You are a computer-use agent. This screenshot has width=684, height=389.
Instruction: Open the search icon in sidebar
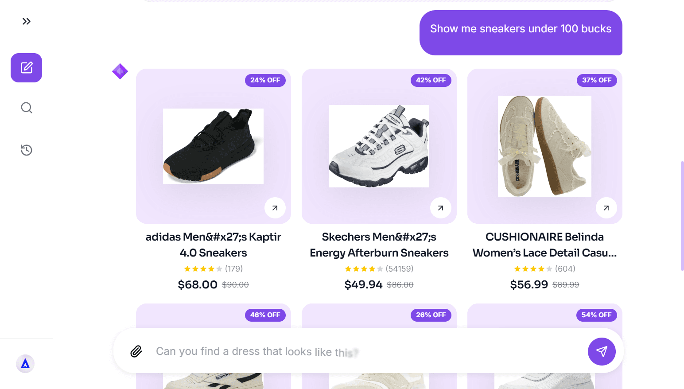(27, 108)
